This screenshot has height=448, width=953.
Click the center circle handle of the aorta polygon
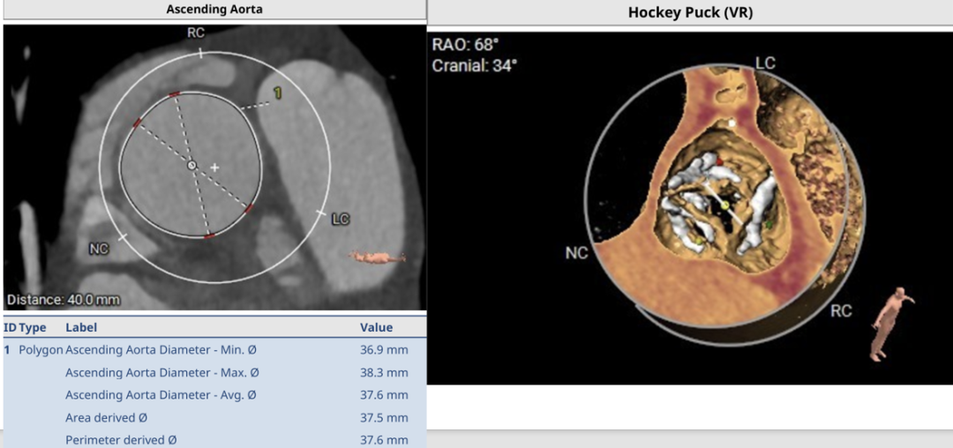(192, 165)
